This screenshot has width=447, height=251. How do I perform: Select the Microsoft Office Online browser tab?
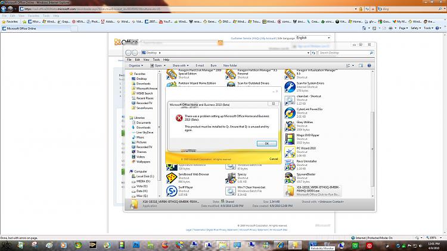click(x=36, y=29)
